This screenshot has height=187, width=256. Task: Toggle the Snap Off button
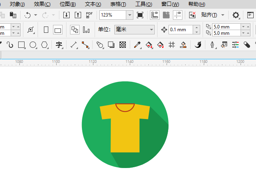pos(192,15)
